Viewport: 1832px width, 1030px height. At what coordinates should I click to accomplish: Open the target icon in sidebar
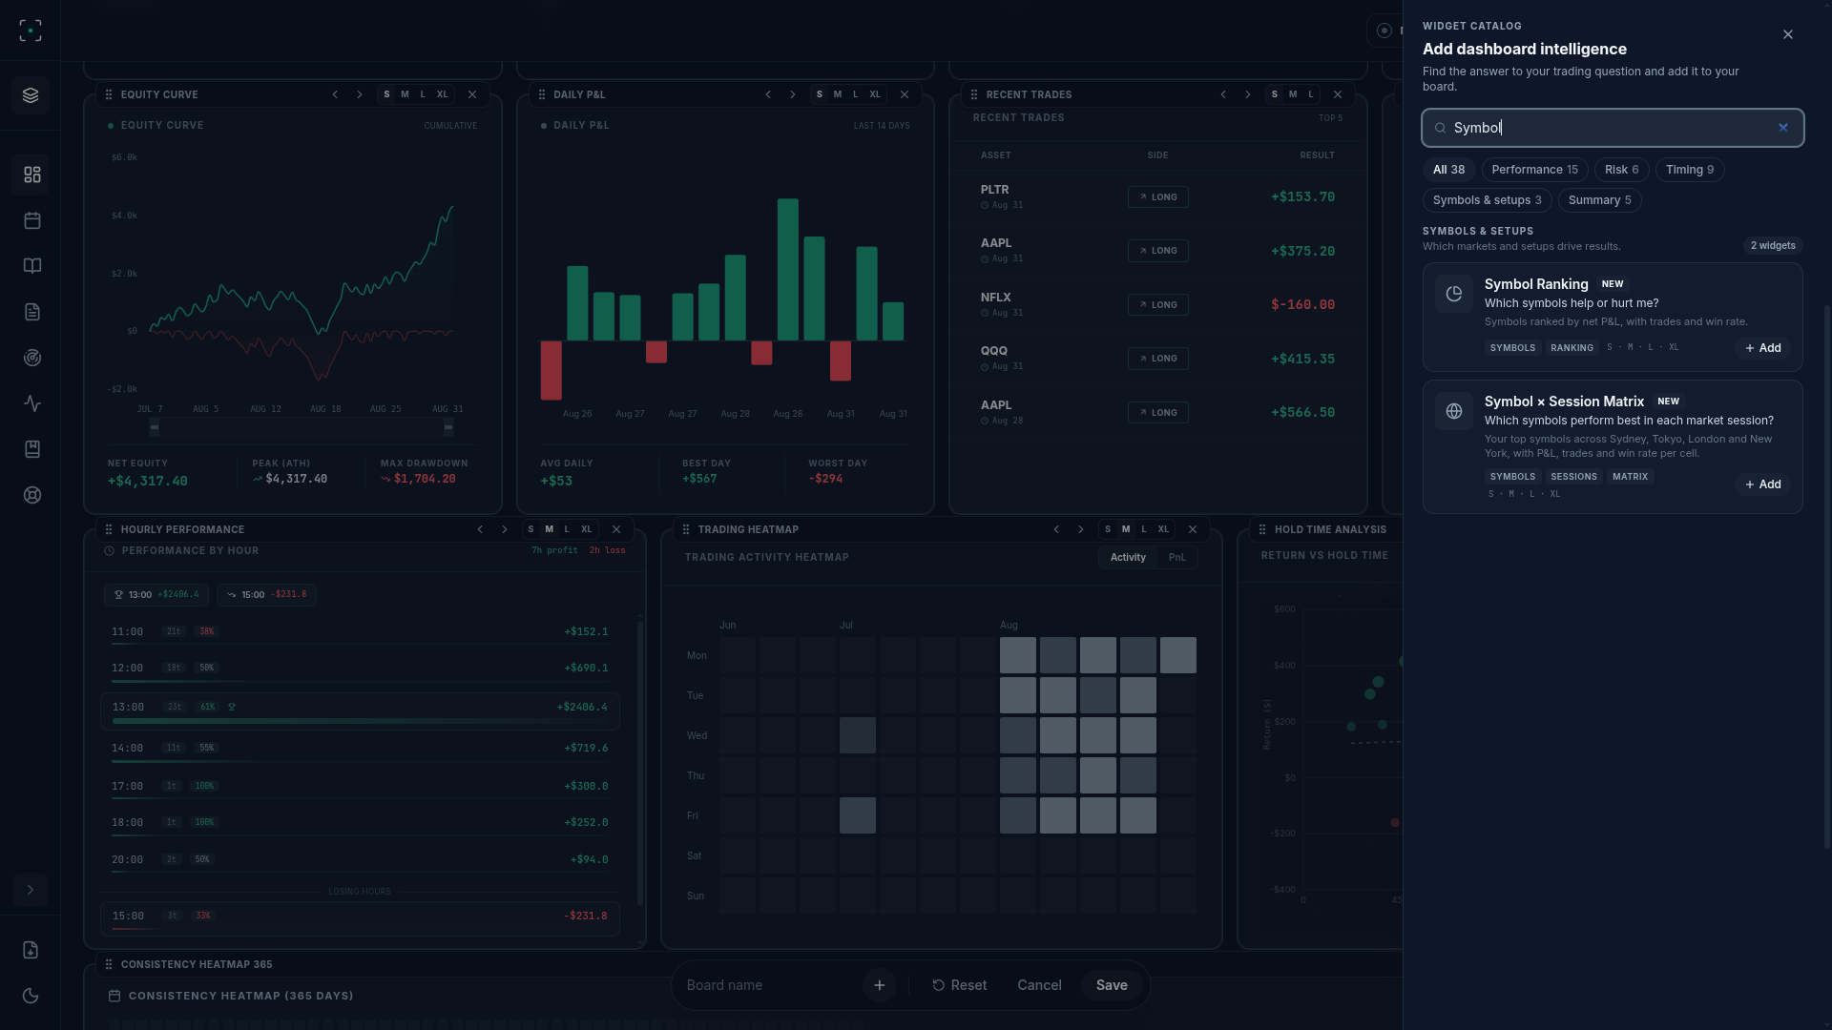pyautogui.click(x=31, y=358)
